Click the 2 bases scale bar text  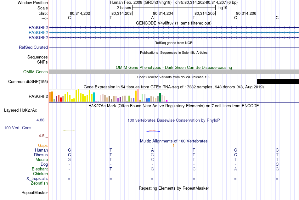[x=124, y=8]
